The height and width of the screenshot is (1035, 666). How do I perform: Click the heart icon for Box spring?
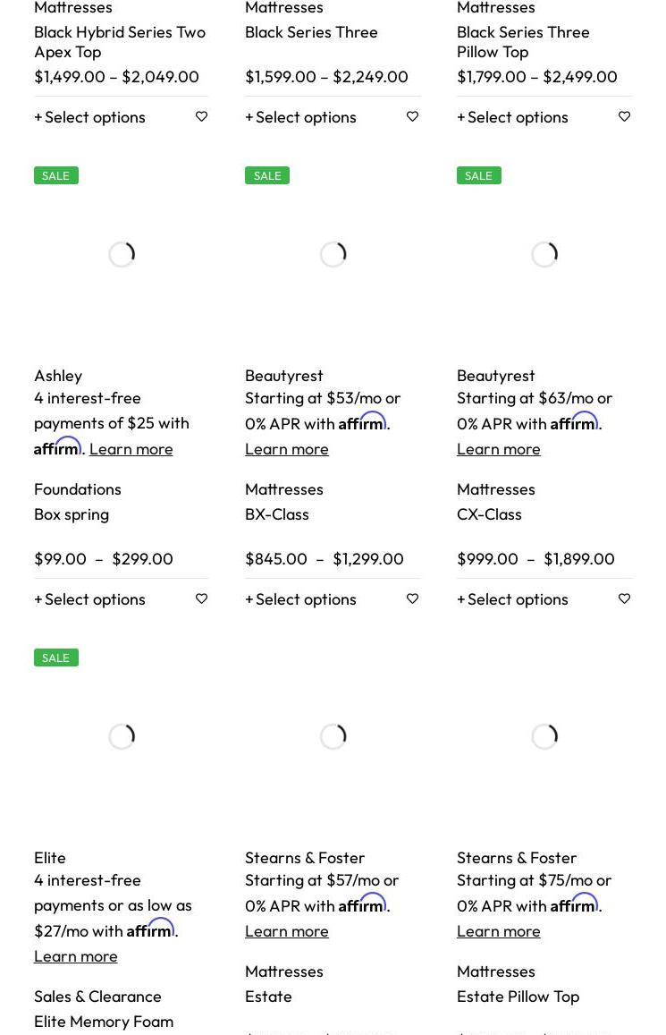(201, 598)
